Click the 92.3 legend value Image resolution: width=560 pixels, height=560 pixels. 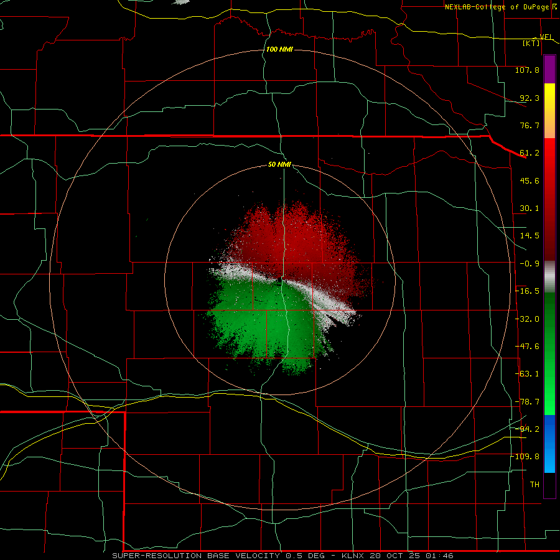click(x=530, y=98)
